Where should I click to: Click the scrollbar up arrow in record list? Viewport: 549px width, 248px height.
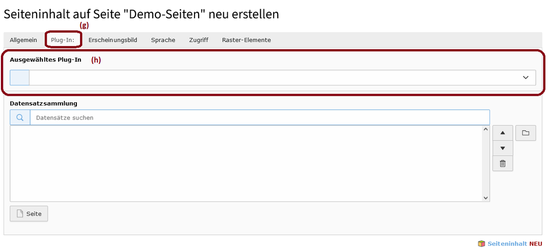point(486,130)
